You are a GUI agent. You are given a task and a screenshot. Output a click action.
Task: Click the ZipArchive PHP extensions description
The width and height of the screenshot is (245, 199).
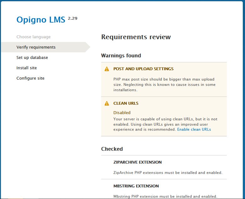pyautogui.click(x=168, y=173)
